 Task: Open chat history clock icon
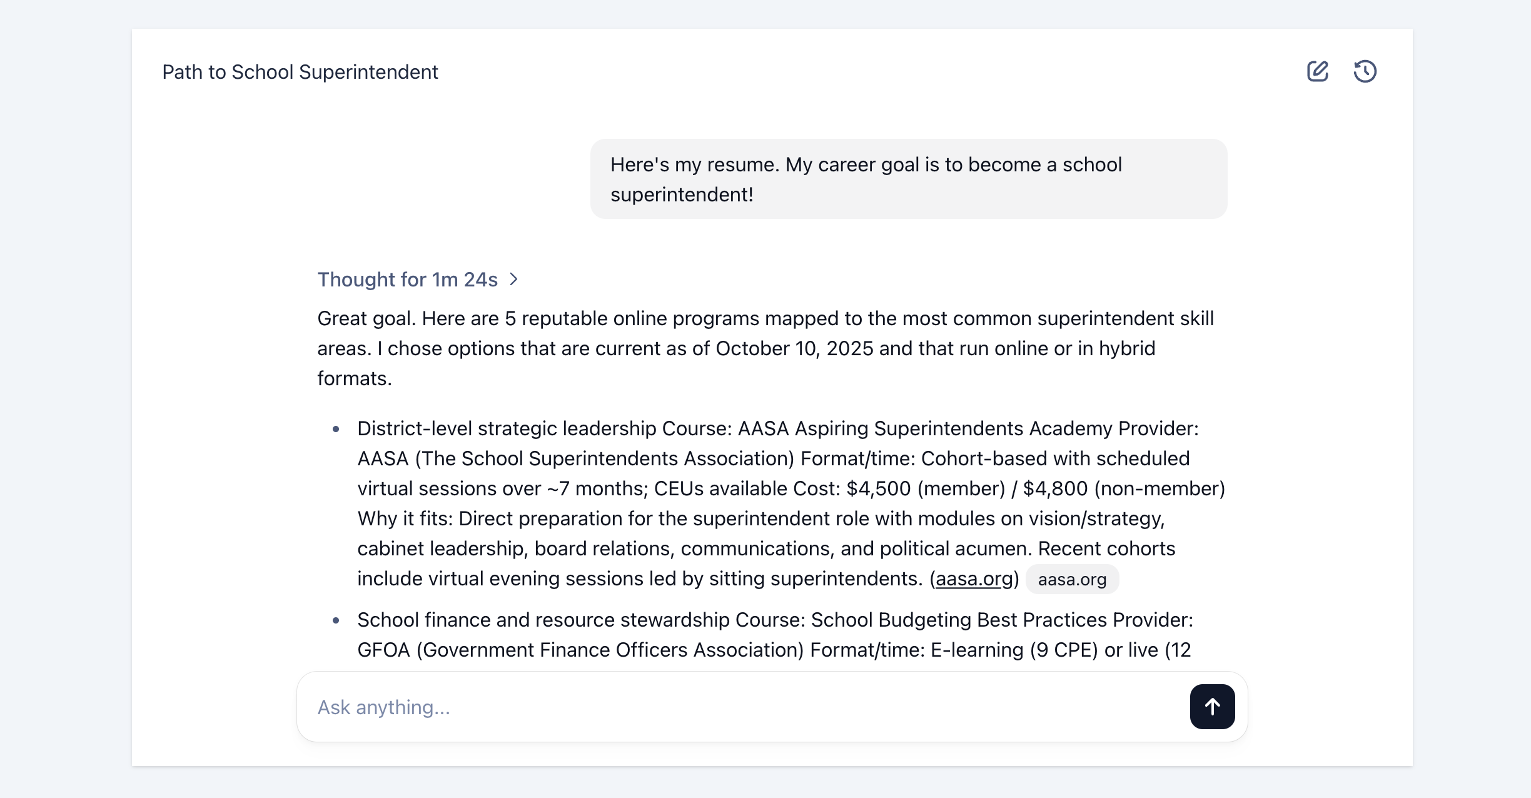(x=1365, y=71)
